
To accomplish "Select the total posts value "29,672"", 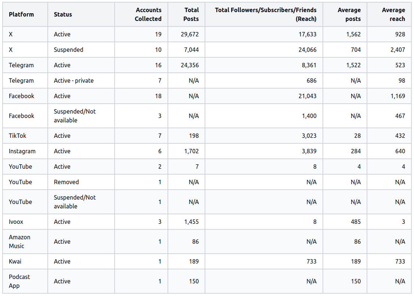I will [190, 34].
